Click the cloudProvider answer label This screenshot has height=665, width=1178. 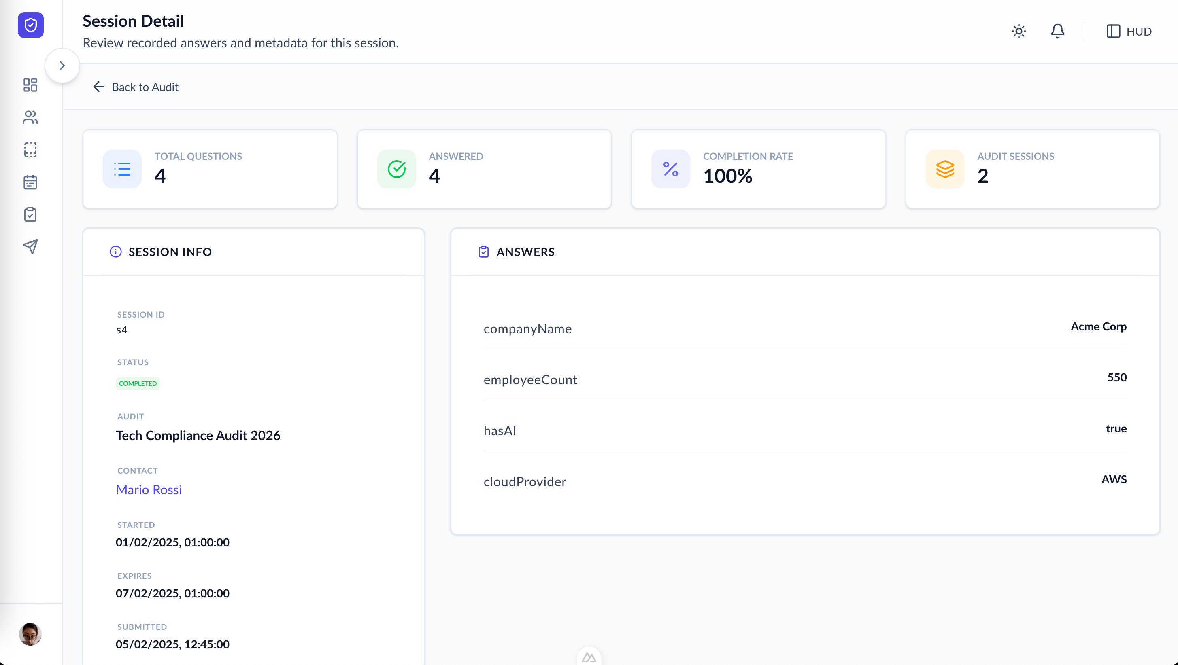point(525,482)
